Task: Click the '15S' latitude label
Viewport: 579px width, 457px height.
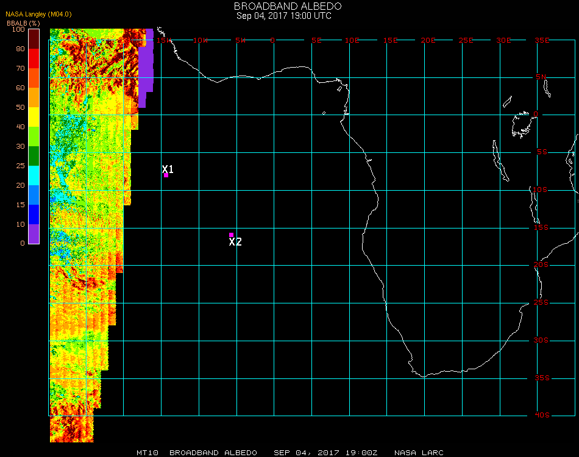Action: pyautogui.click(x=541, y=227)
